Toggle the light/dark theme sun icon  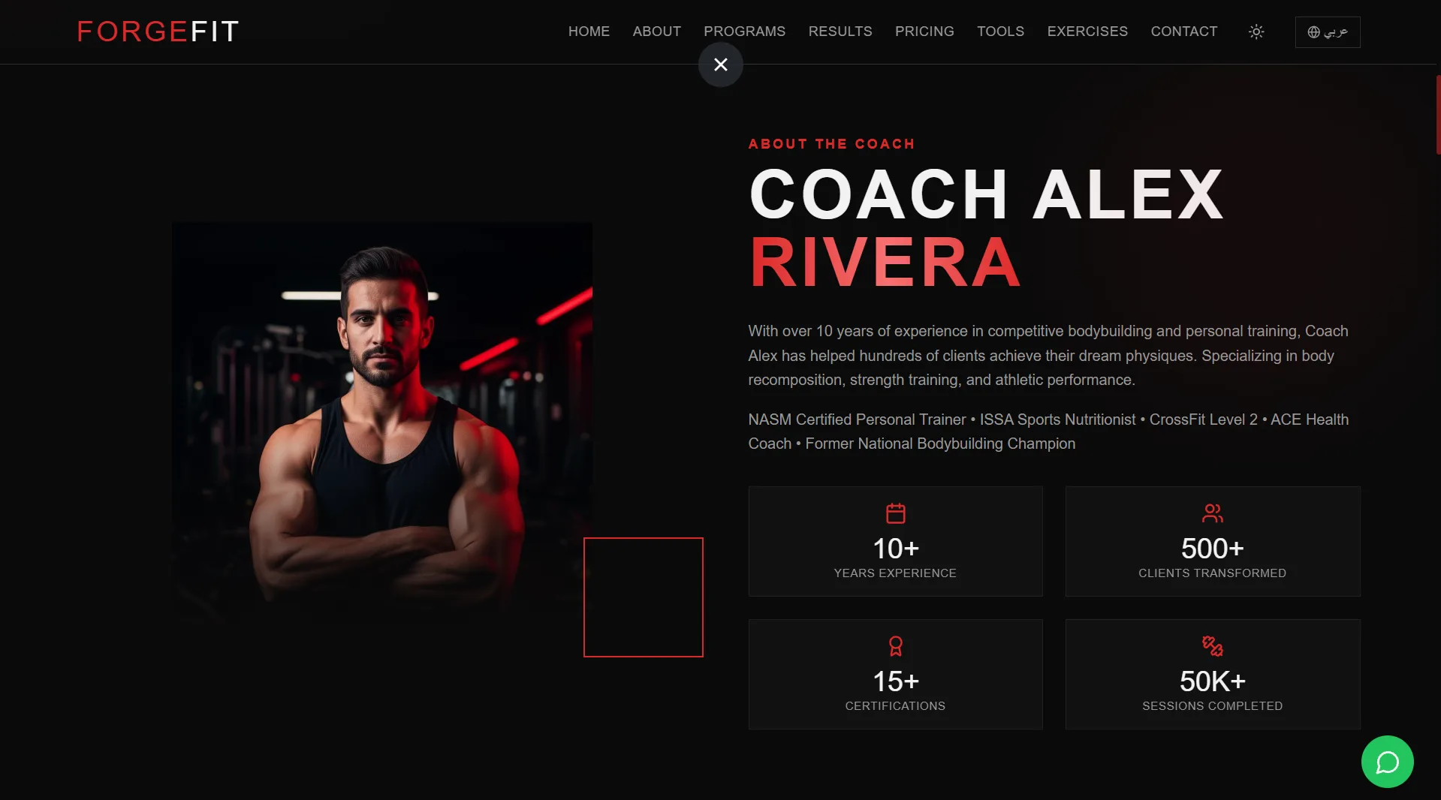[1256, 32]
